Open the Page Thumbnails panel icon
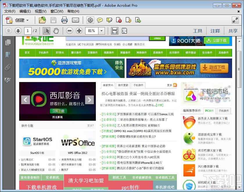Image resolution: width=244 pixels, height=192 pixels. coord(8,42)
